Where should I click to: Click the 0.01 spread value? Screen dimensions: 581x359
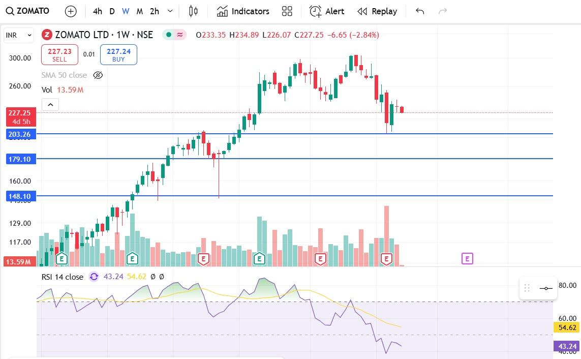(x=89, y=54)
